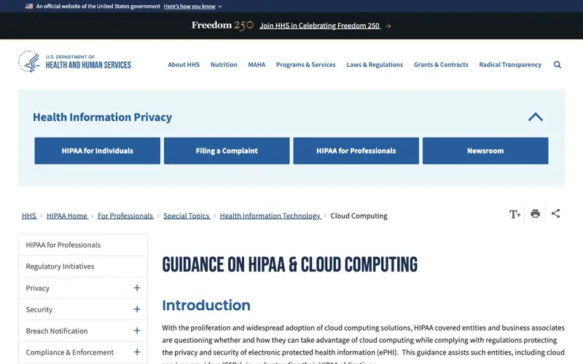Open the Radical Transparency menu
This screenshot has width=583, height=364.
pyautogui.click(x=510, y=65)
